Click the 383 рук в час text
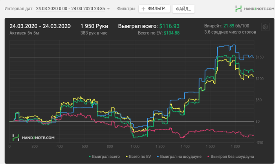This screenshot has height=164, width=275. 94,33
